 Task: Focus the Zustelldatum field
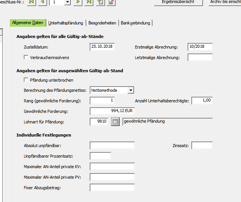coord(102,47)
